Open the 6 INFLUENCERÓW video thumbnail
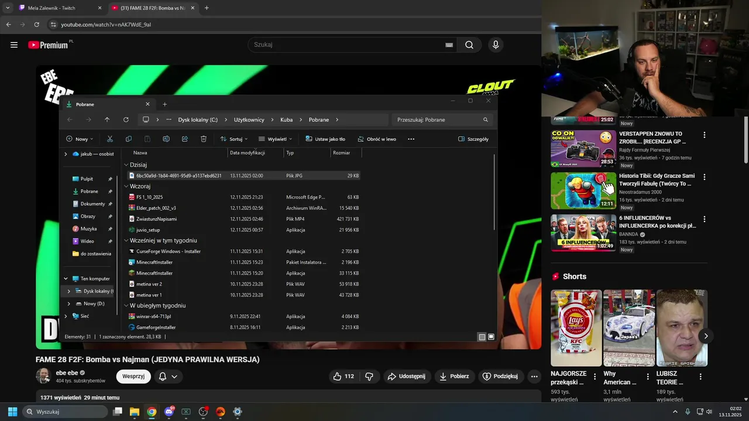Image resolution: width=749 pixels, height=421 pixels. click(x=583, y=233)
